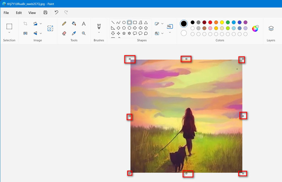This screenshot has height=182, width=282.
Task: Expand the Shape fill dropdown chevron
Action: coord(163,33)
